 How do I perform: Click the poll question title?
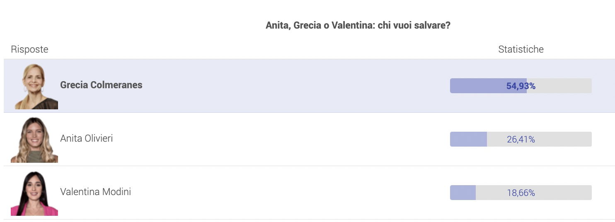tap(358, 25)
